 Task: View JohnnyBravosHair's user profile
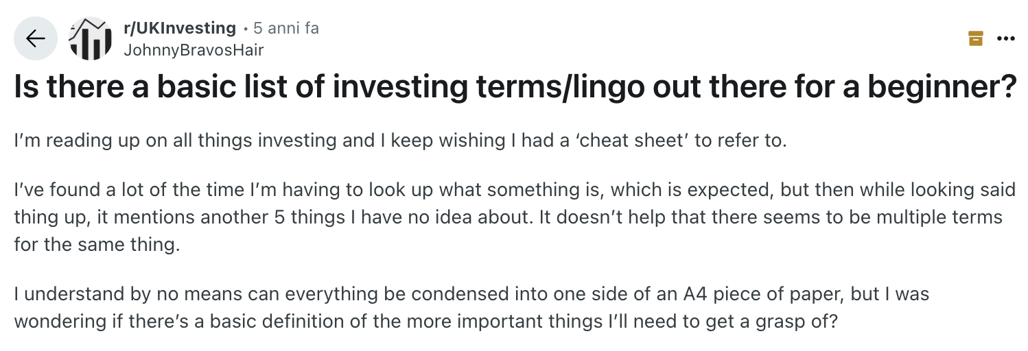[x=193, y=50]
